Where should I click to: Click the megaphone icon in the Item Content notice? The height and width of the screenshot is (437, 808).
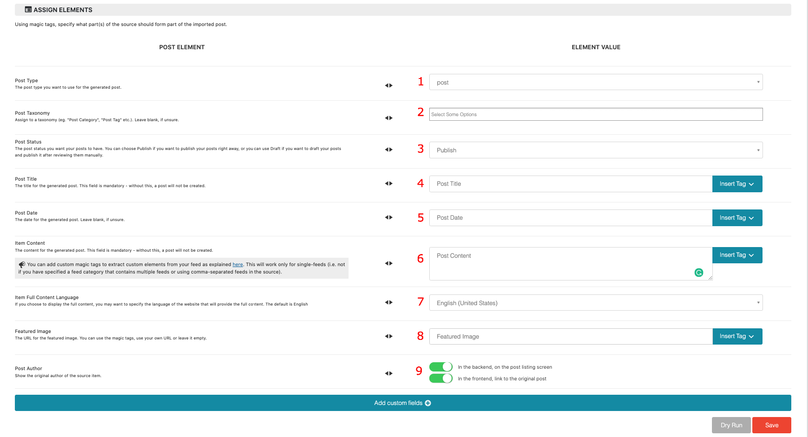pyautogui.click(x=22, y=264)
